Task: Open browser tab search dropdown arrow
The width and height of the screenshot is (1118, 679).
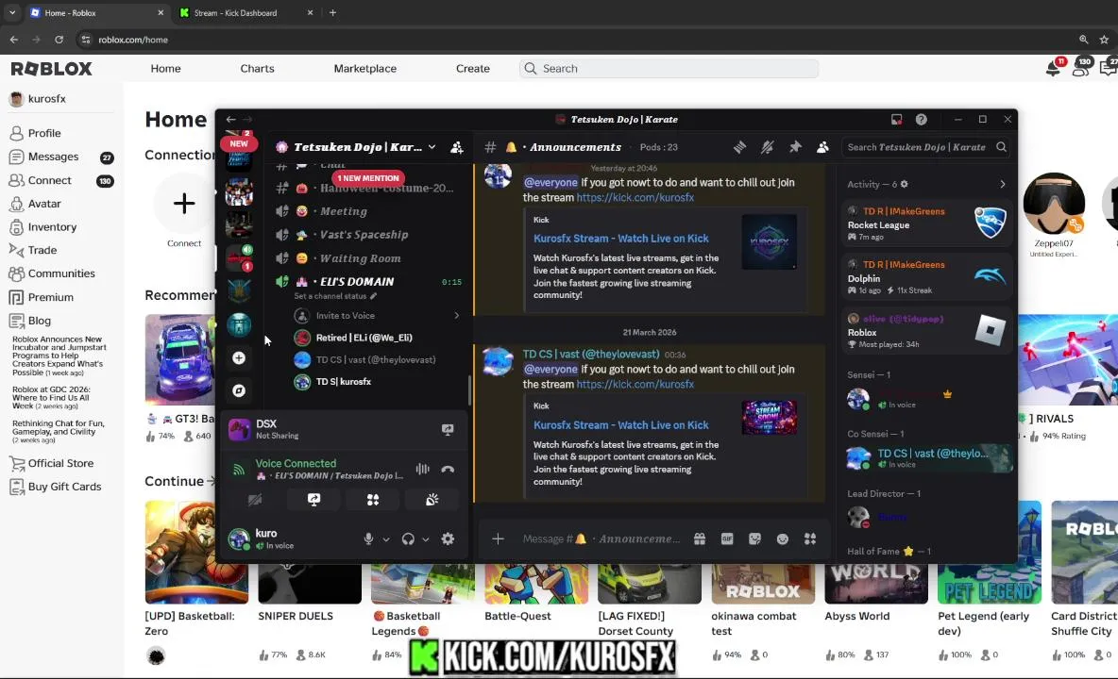Action: tap(12, 13)
